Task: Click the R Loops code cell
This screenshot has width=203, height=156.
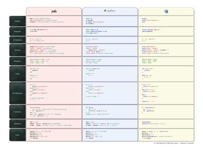Action: 166,74
